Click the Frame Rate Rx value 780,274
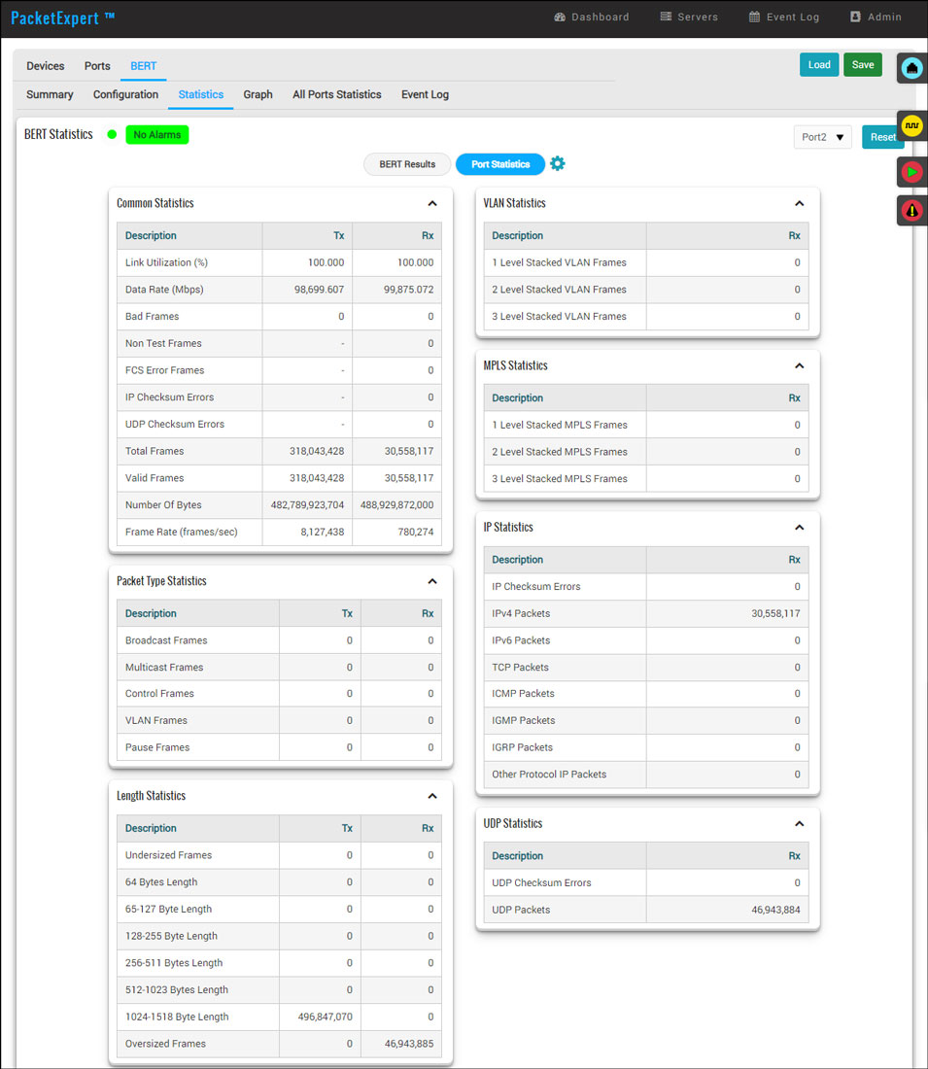Image resolution: width=928 pixels, height=1069 pixels. click(415, 532)
